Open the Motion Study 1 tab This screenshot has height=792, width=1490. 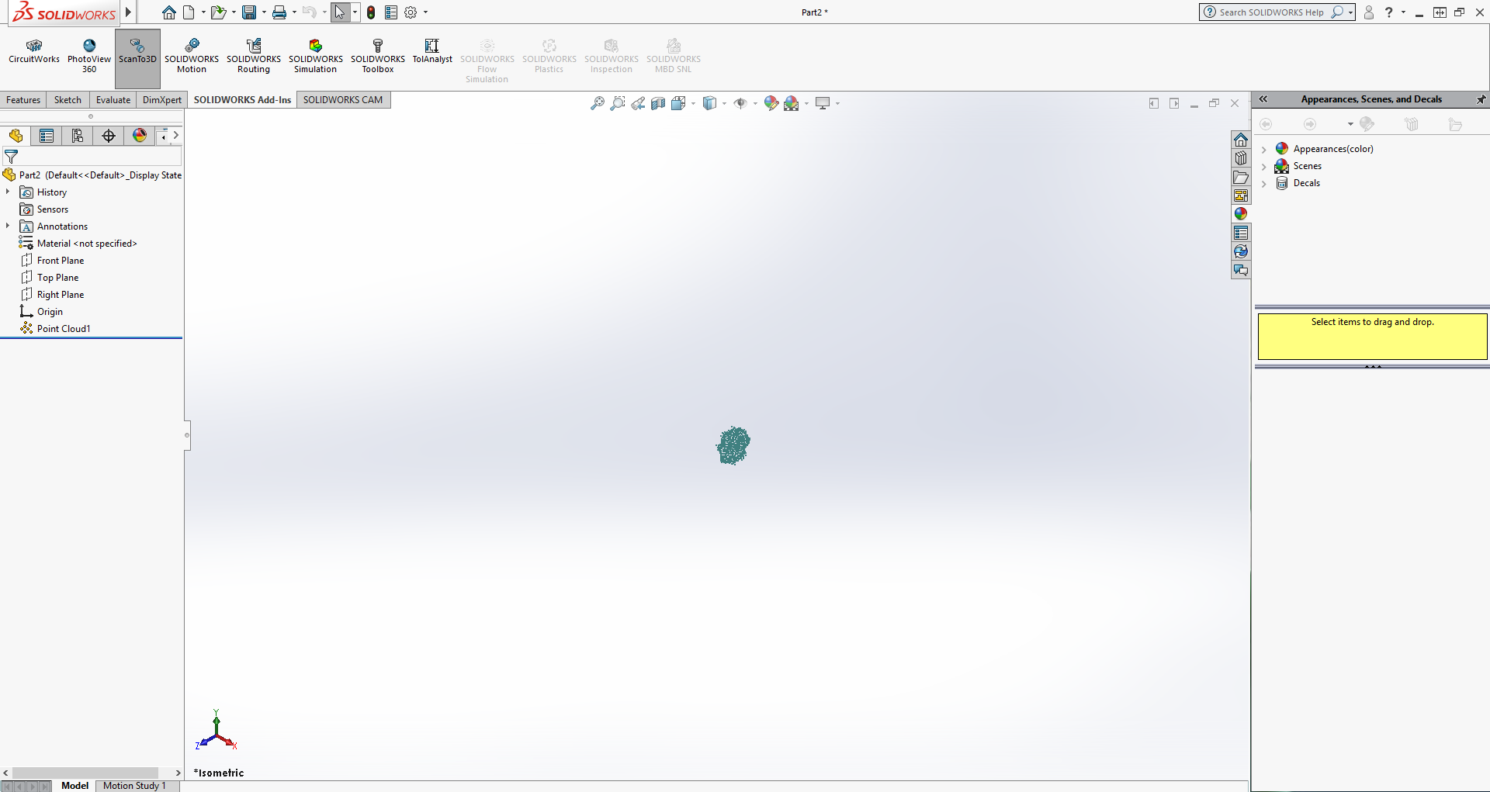pyautogui.click(x=137, y=785)
